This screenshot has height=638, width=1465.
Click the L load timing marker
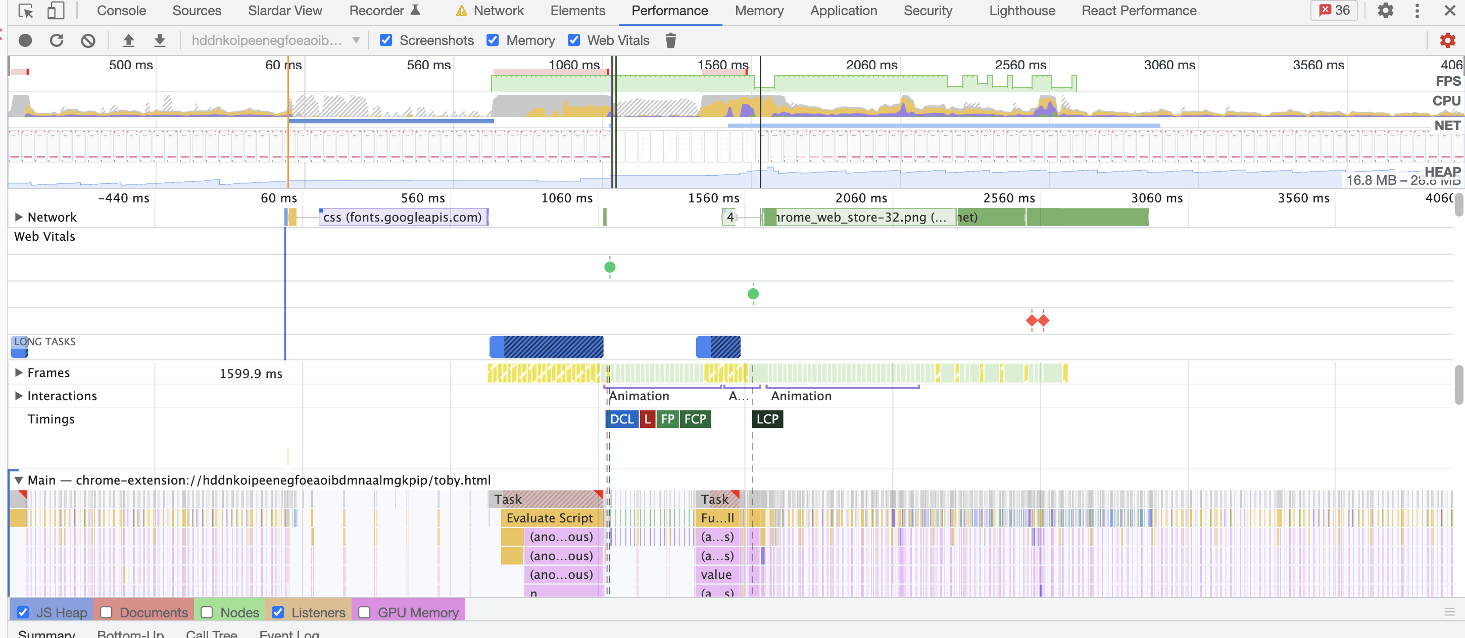tap(647, 419)
